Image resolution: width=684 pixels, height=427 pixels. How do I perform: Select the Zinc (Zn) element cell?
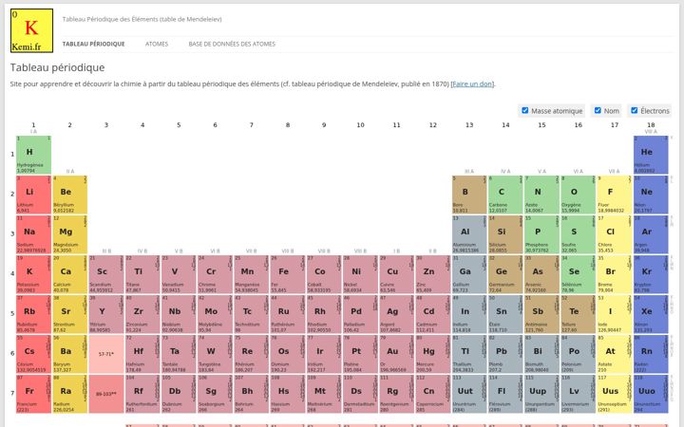click(x=433, y=274)
